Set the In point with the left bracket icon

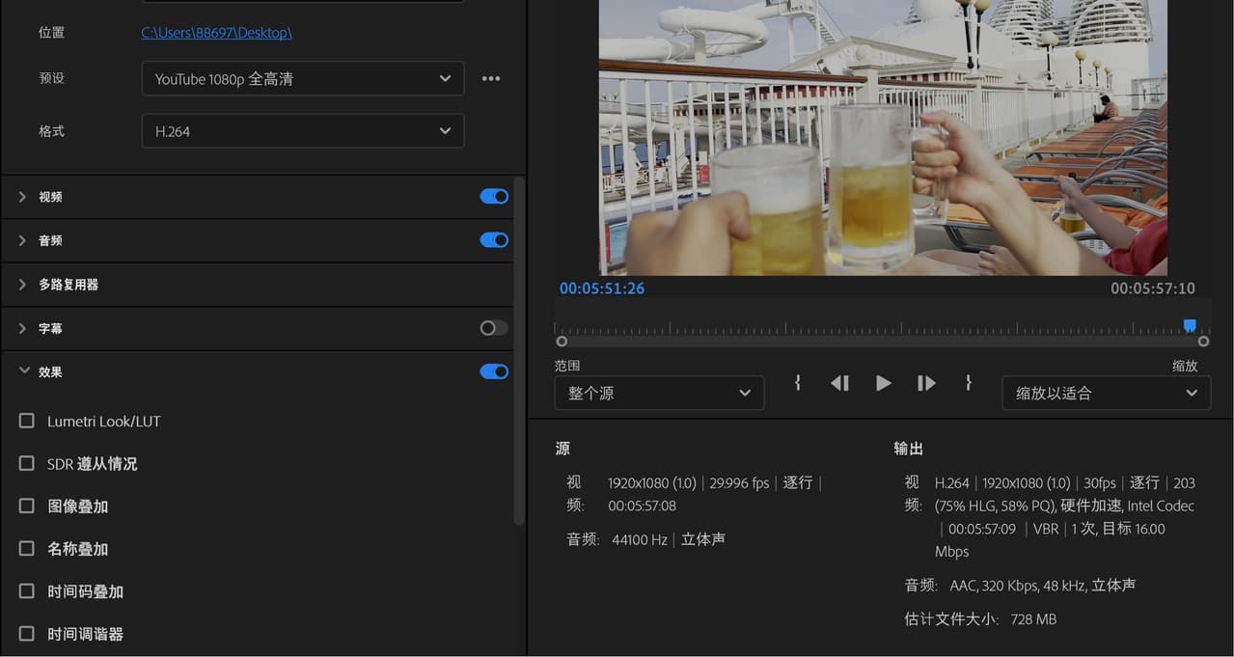[797, 383]
